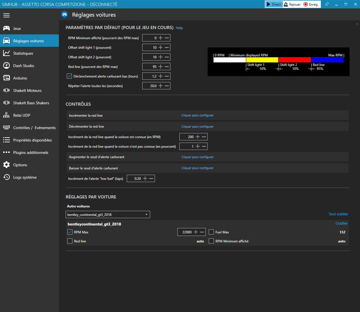
Task: Click the Logs système history icon
Action: pos(6,177)
